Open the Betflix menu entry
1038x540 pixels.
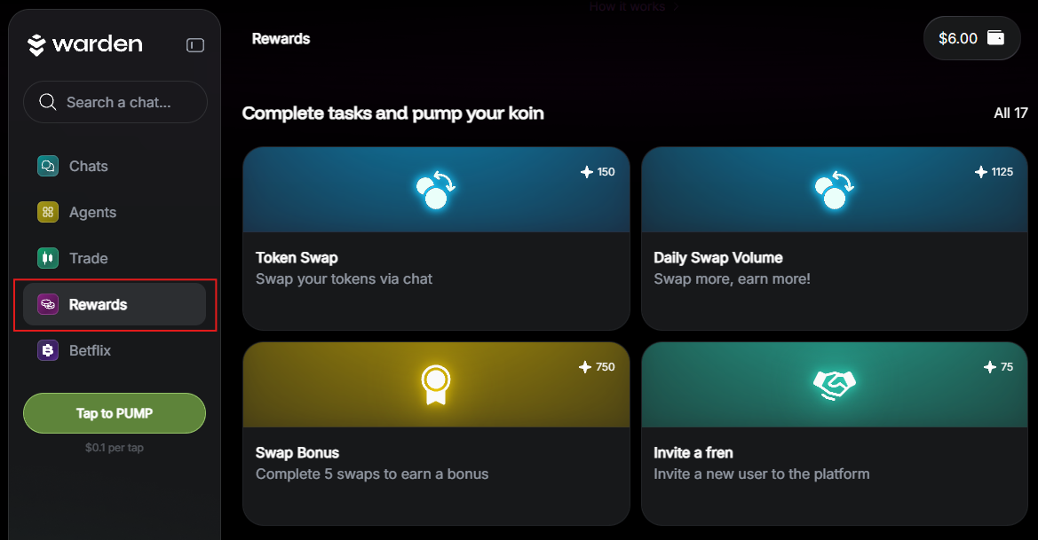tap(90, 350)
